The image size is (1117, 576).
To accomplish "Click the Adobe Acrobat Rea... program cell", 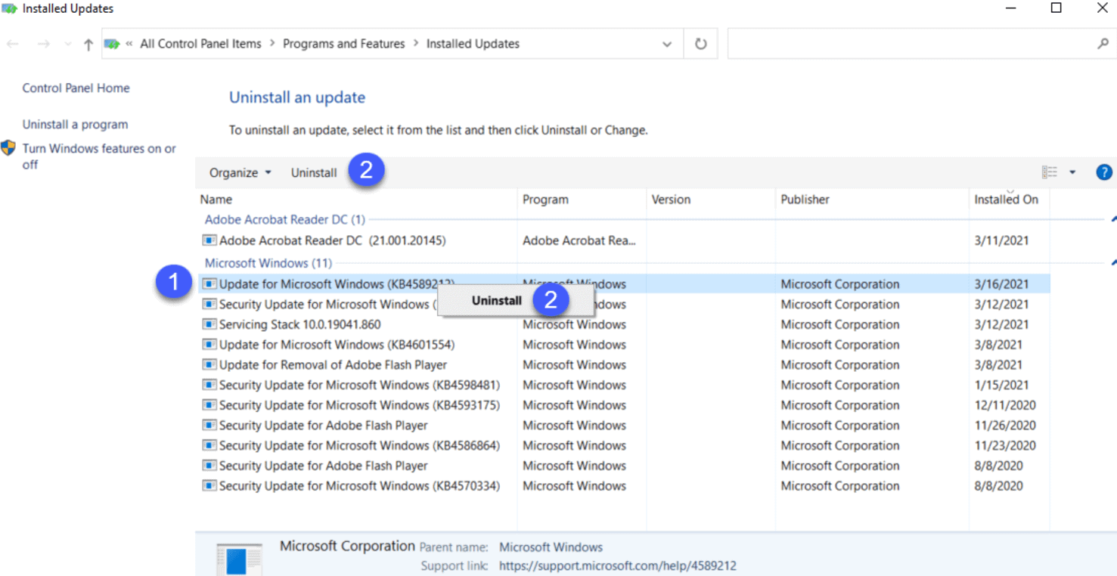I will pos(579,240).
